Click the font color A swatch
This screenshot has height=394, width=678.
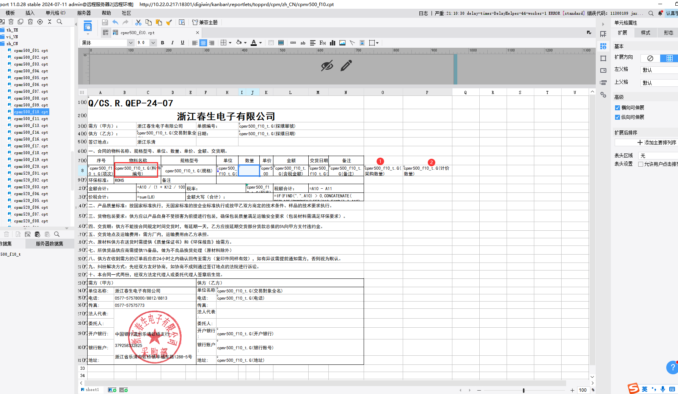254,43
